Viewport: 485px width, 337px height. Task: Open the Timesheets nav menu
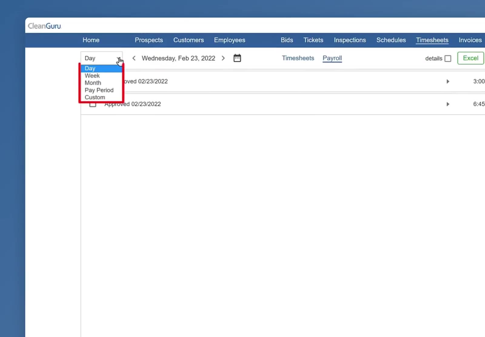[x=432, y=40]
